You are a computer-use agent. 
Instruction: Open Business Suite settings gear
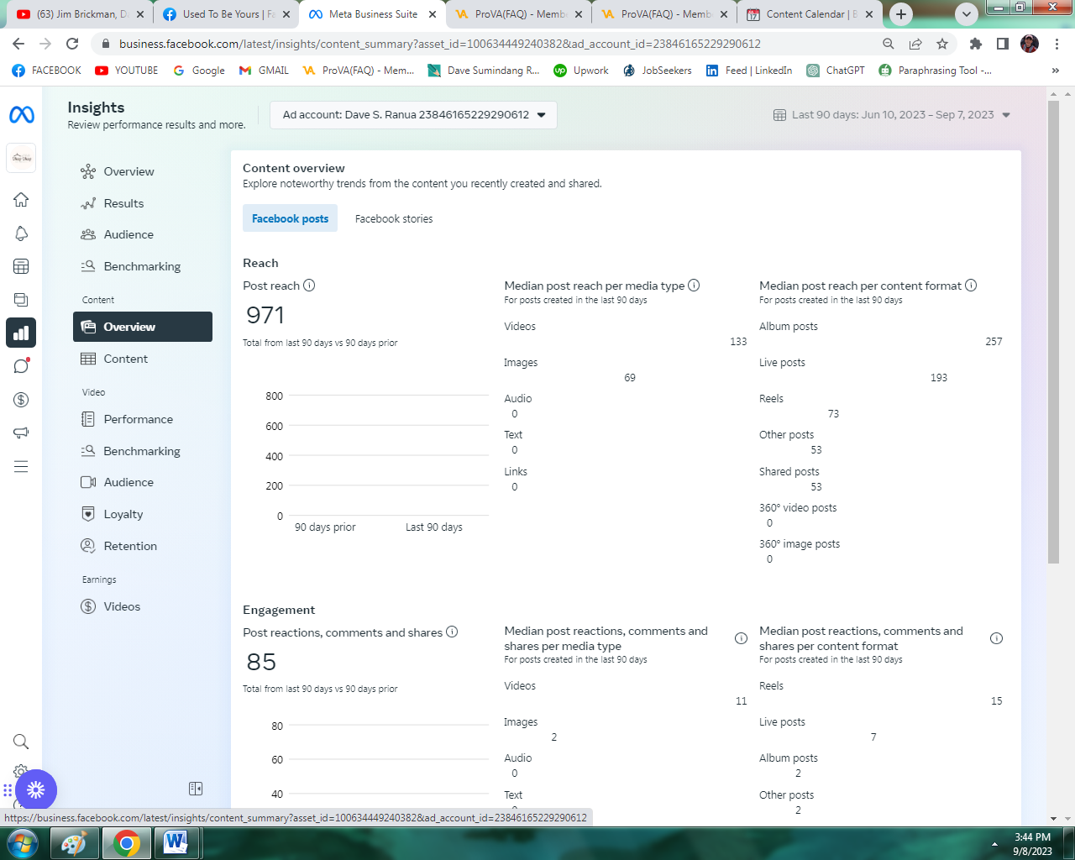21,771
